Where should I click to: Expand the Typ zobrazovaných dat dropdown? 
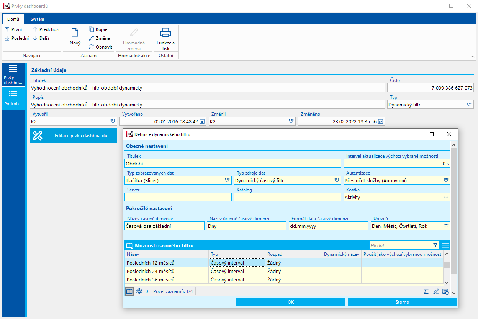[x=228, y=180]
